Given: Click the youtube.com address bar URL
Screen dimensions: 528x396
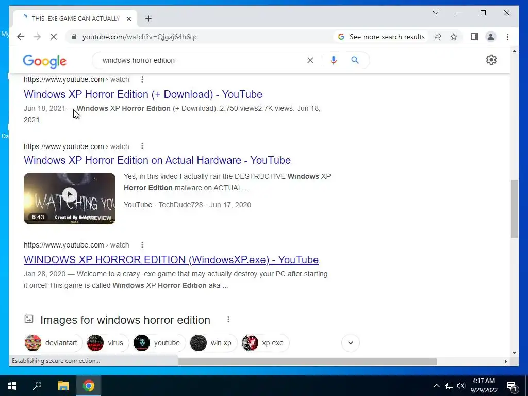Looking at the screenshot, I should tap(140, 37).
